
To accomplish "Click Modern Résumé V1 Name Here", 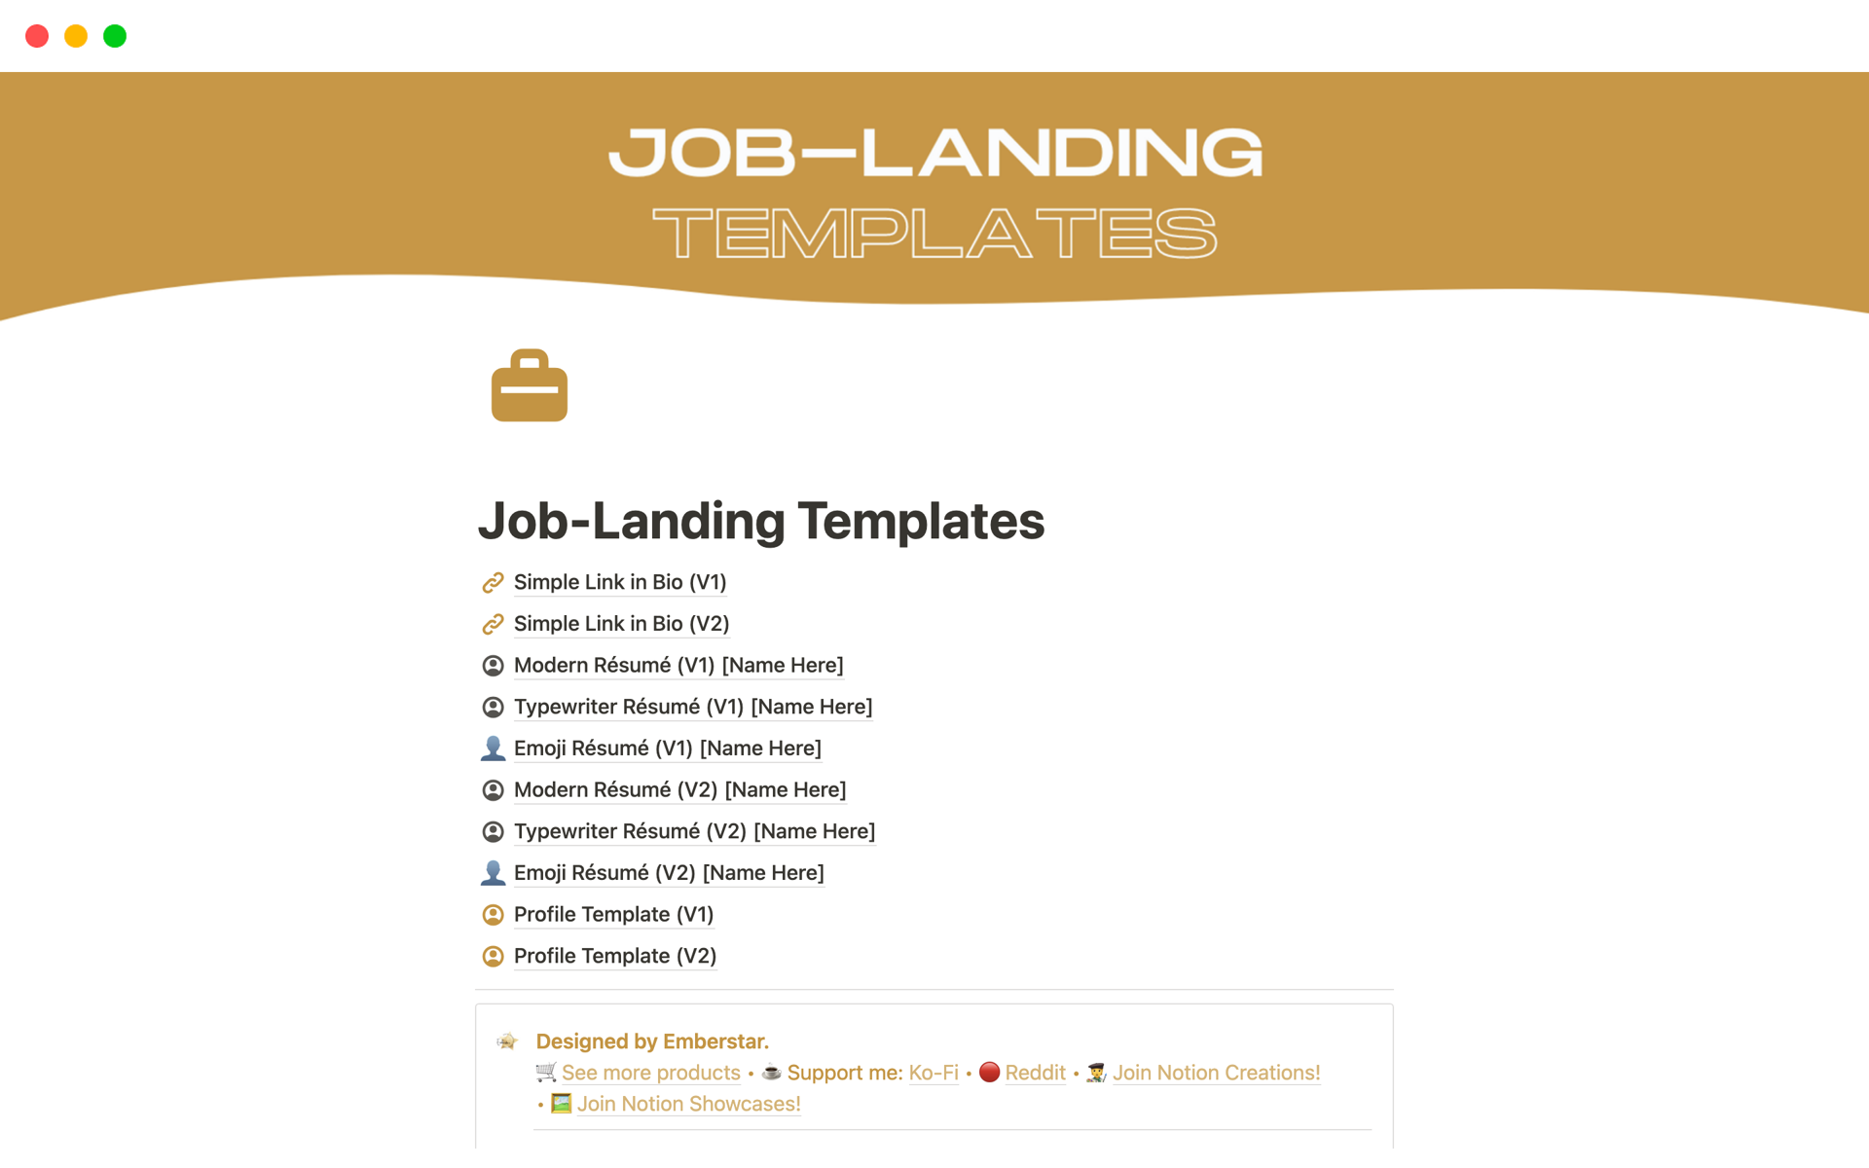I will (x=678, y=665).
